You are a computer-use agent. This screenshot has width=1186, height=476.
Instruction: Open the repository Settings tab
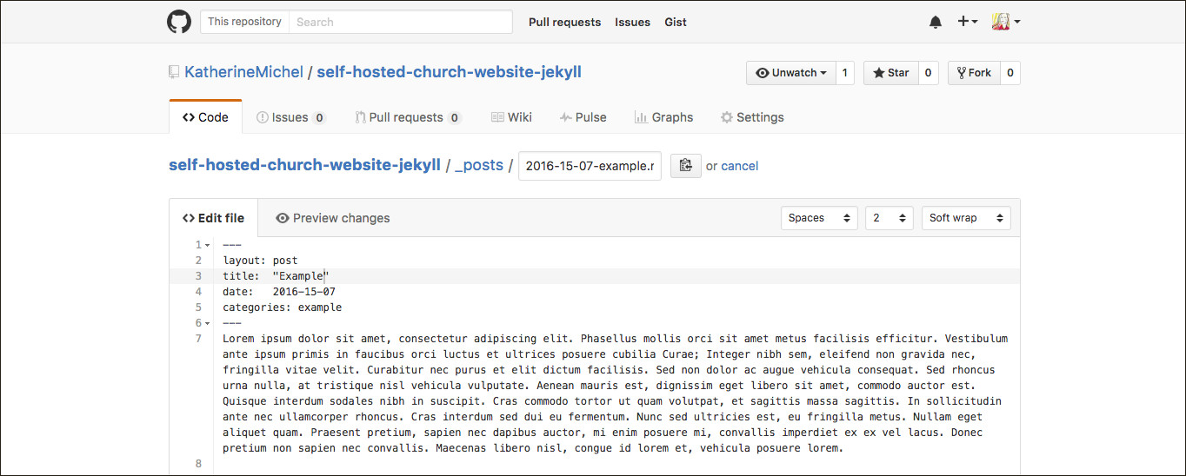[x=752, y=117]
